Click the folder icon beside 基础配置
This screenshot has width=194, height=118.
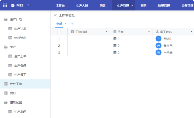[x=6, y=103]
